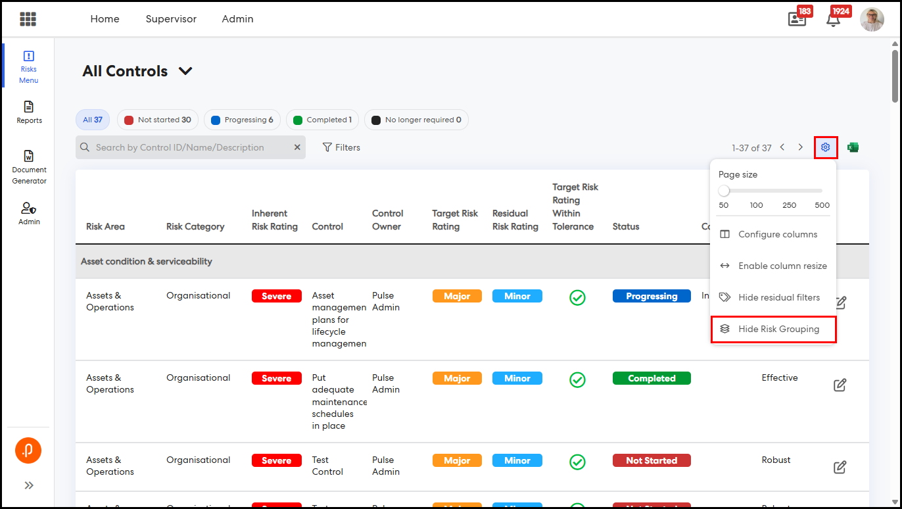Open the Supervisor menu item
The image size is (902, 509).
pyautogui.click(x=171, y=19)
